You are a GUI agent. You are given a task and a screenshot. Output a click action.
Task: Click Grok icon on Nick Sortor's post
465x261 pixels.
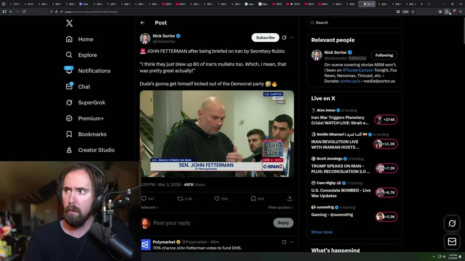pyautogui.click(x=284, y=38)
